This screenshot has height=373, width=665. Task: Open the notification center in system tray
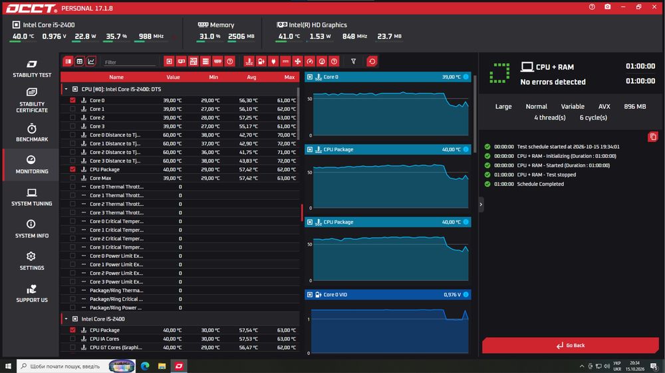[654, 366]
